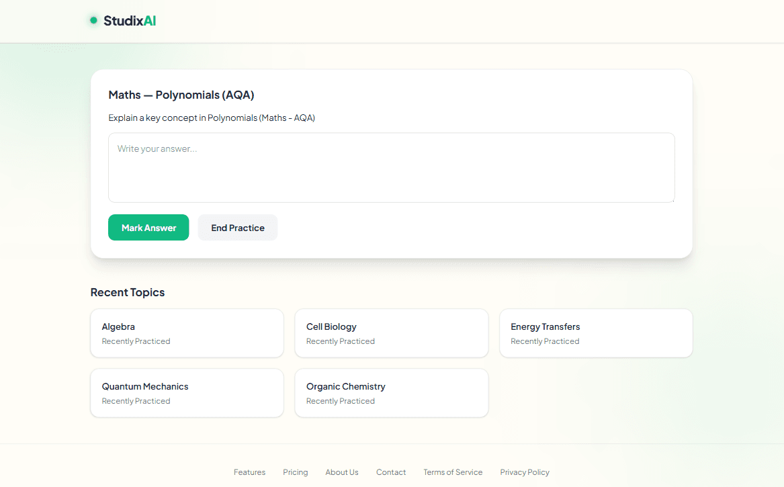Select the Cell Biology topic card

point(391,333)
